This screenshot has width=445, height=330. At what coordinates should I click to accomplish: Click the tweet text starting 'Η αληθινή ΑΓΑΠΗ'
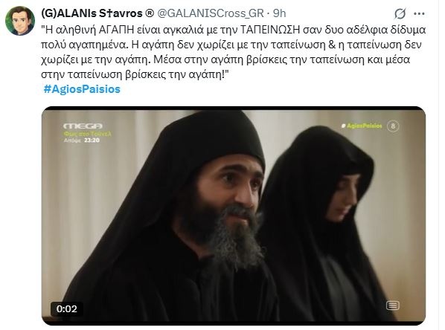[x=233, y=52]
